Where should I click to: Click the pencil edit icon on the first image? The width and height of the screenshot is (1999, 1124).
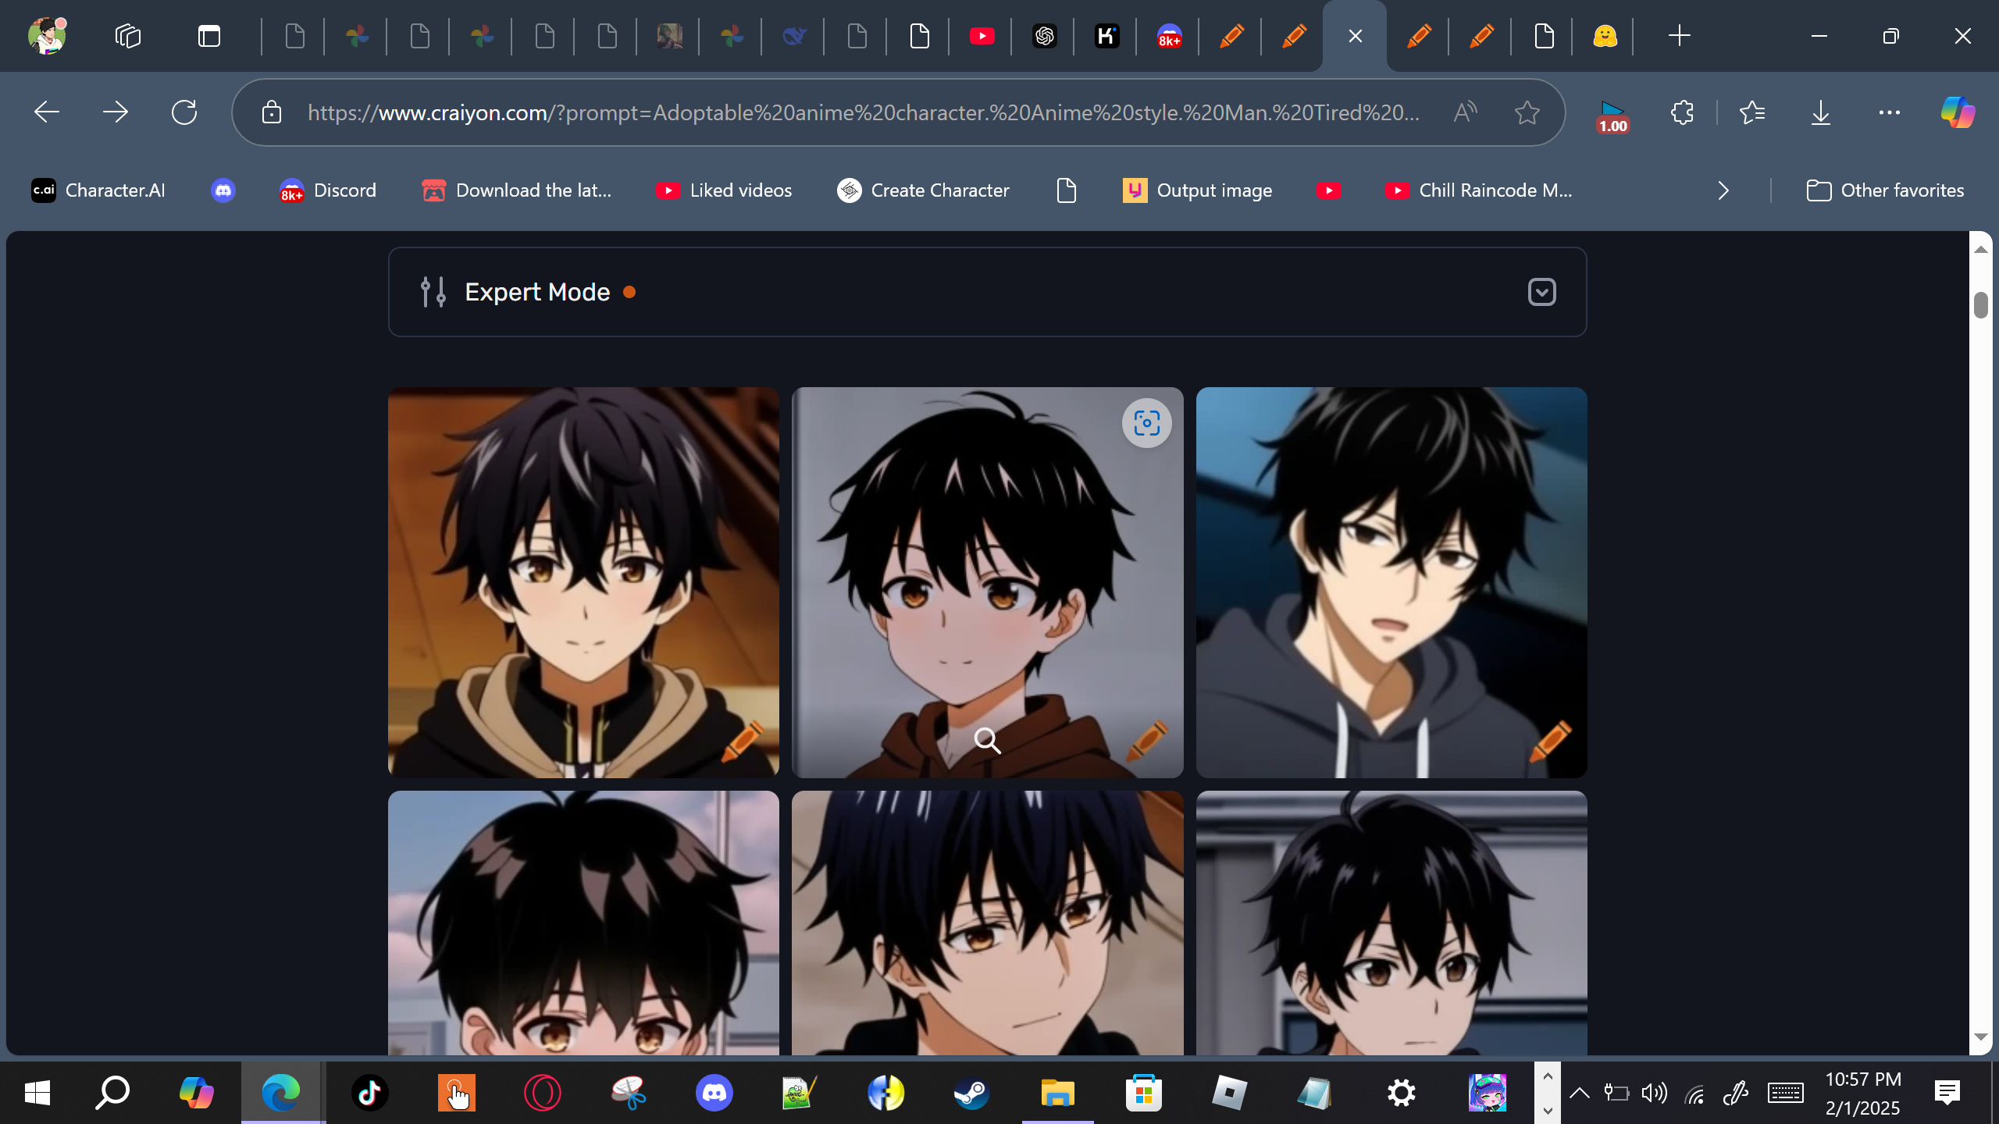742,740
